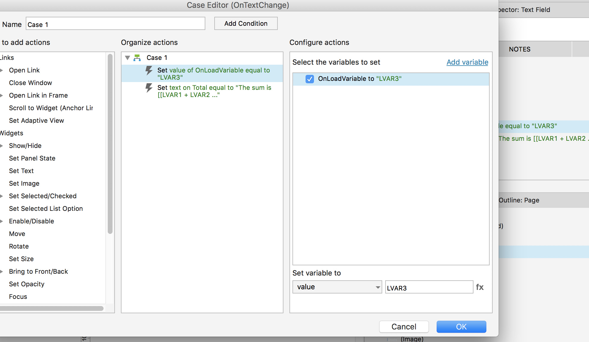589x342 pixels.
Task: Switch to the NOTES tab
Action: tap(520, 49)
